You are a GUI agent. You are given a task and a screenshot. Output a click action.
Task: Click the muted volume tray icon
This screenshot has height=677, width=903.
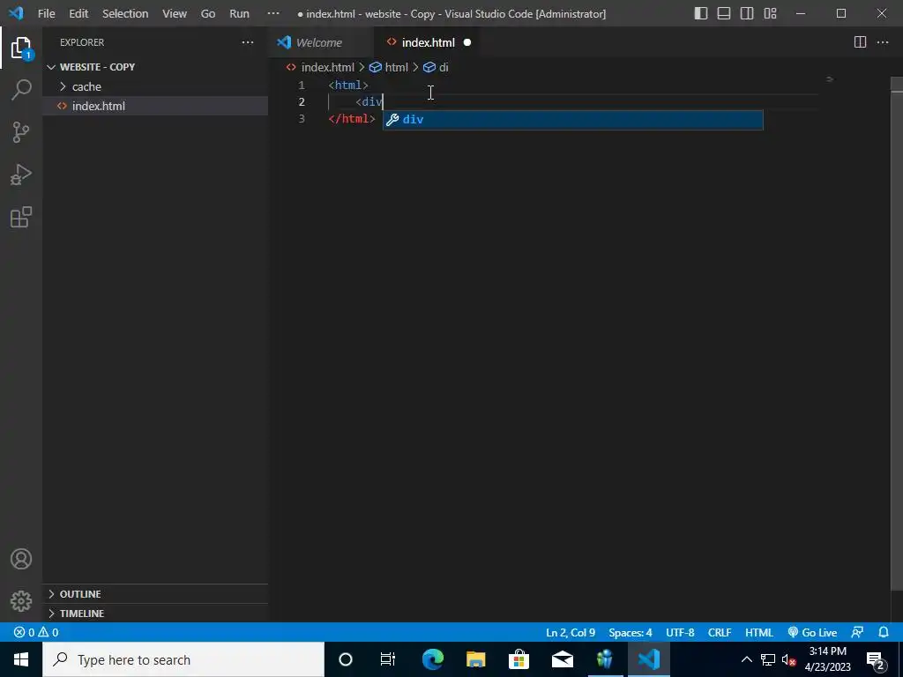[x=789, y=659]
